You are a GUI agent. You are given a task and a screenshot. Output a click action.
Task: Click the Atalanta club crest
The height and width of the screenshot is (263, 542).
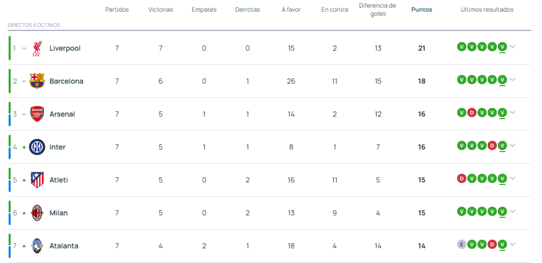point(37,246)
